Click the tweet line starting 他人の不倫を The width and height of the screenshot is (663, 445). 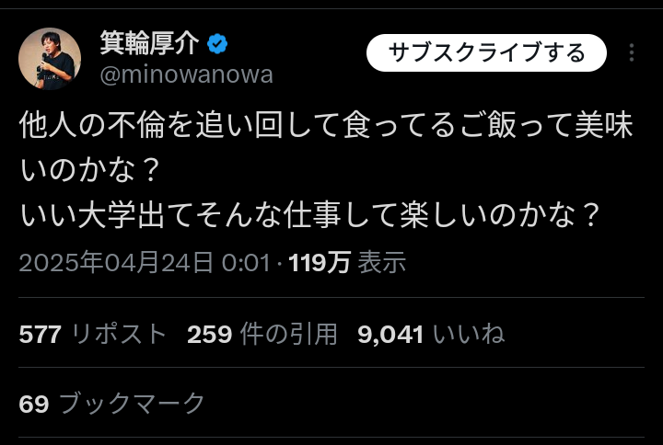(x=326, y=125)
